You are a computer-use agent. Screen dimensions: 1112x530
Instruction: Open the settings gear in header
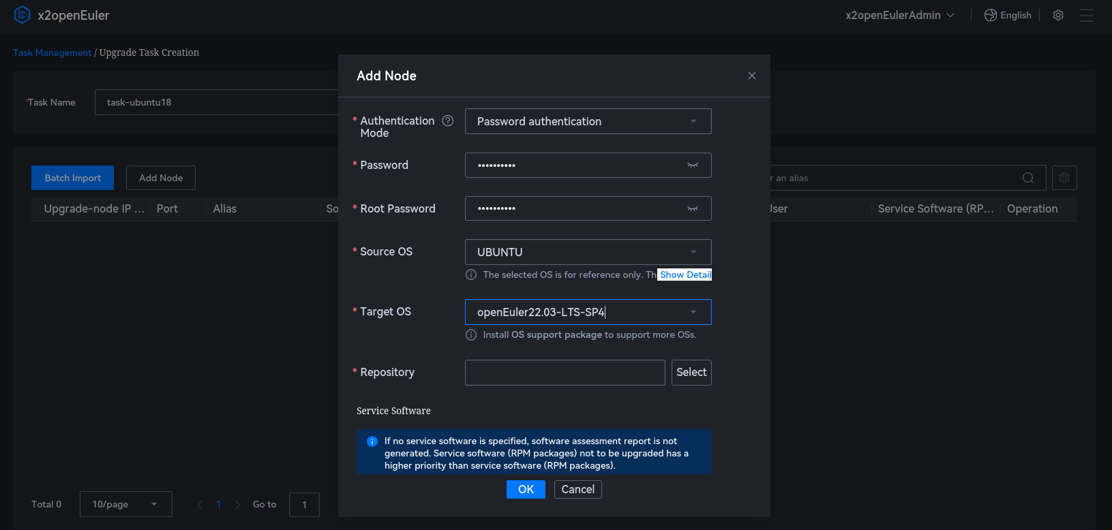click(x=1058, y=15)
